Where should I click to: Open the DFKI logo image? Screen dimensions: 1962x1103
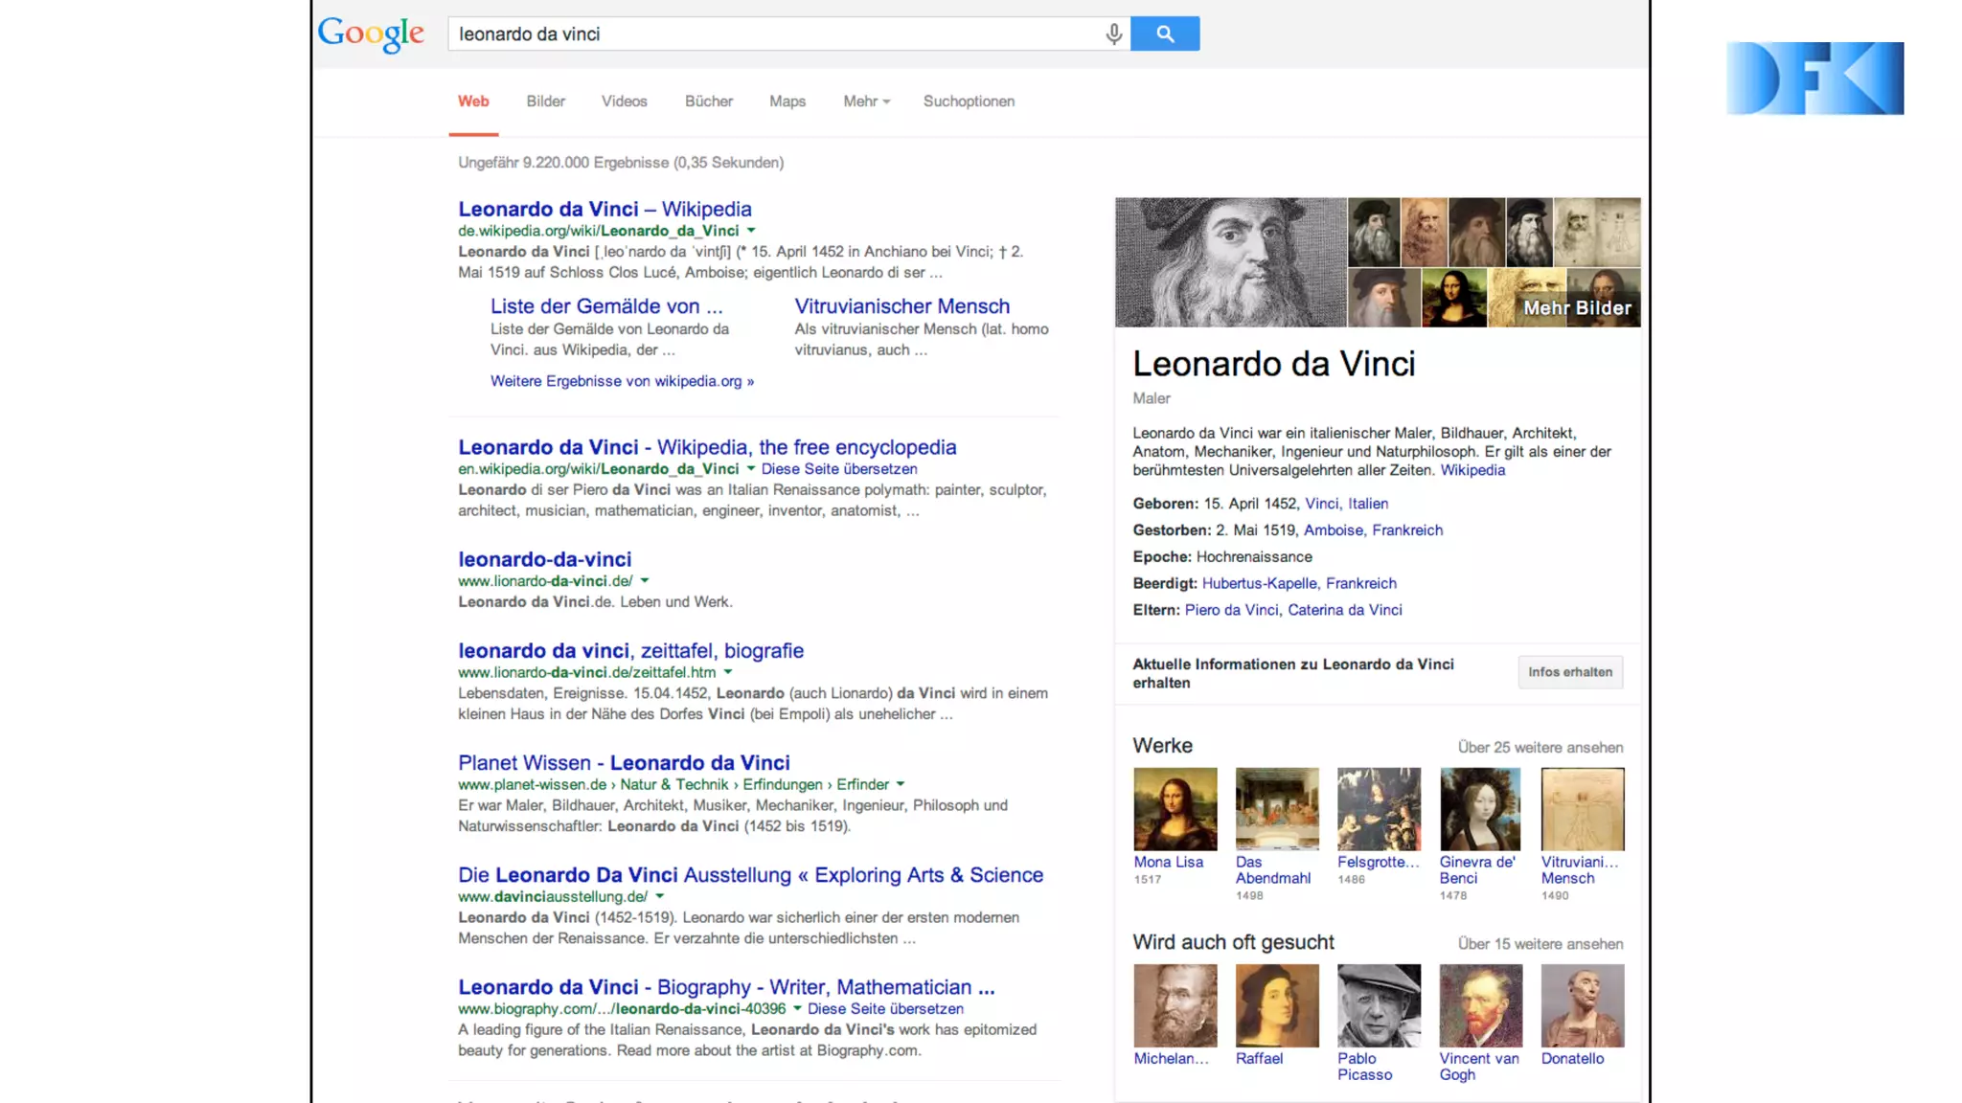(1814, 79)
